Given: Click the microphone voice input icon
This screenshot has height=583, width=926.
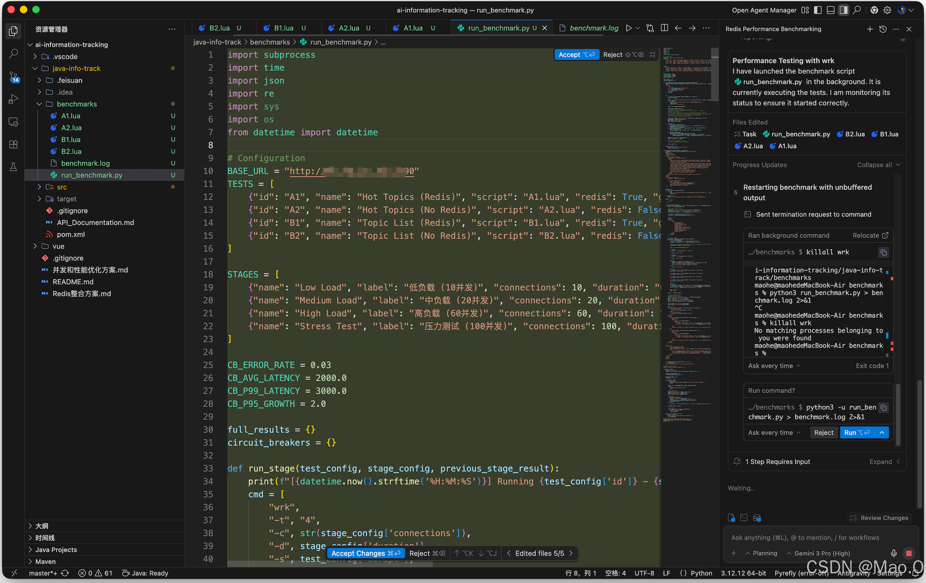Looking at the screenshot, I should click(894, 553).
